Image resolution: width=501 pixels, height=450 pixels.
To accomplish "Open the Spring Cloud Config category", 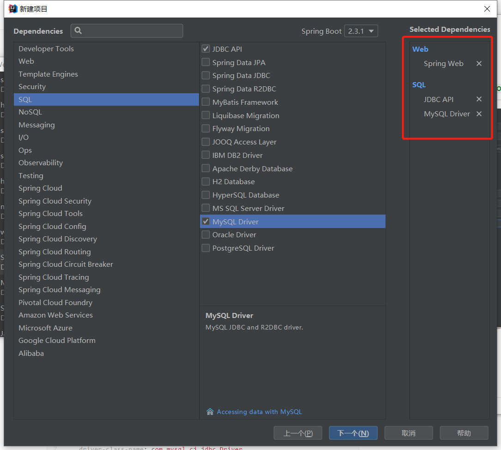I will point(52,227).
